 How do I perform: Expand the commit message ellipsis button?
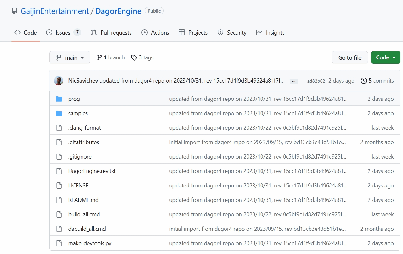pyautogui.click(x=294, y=81)
